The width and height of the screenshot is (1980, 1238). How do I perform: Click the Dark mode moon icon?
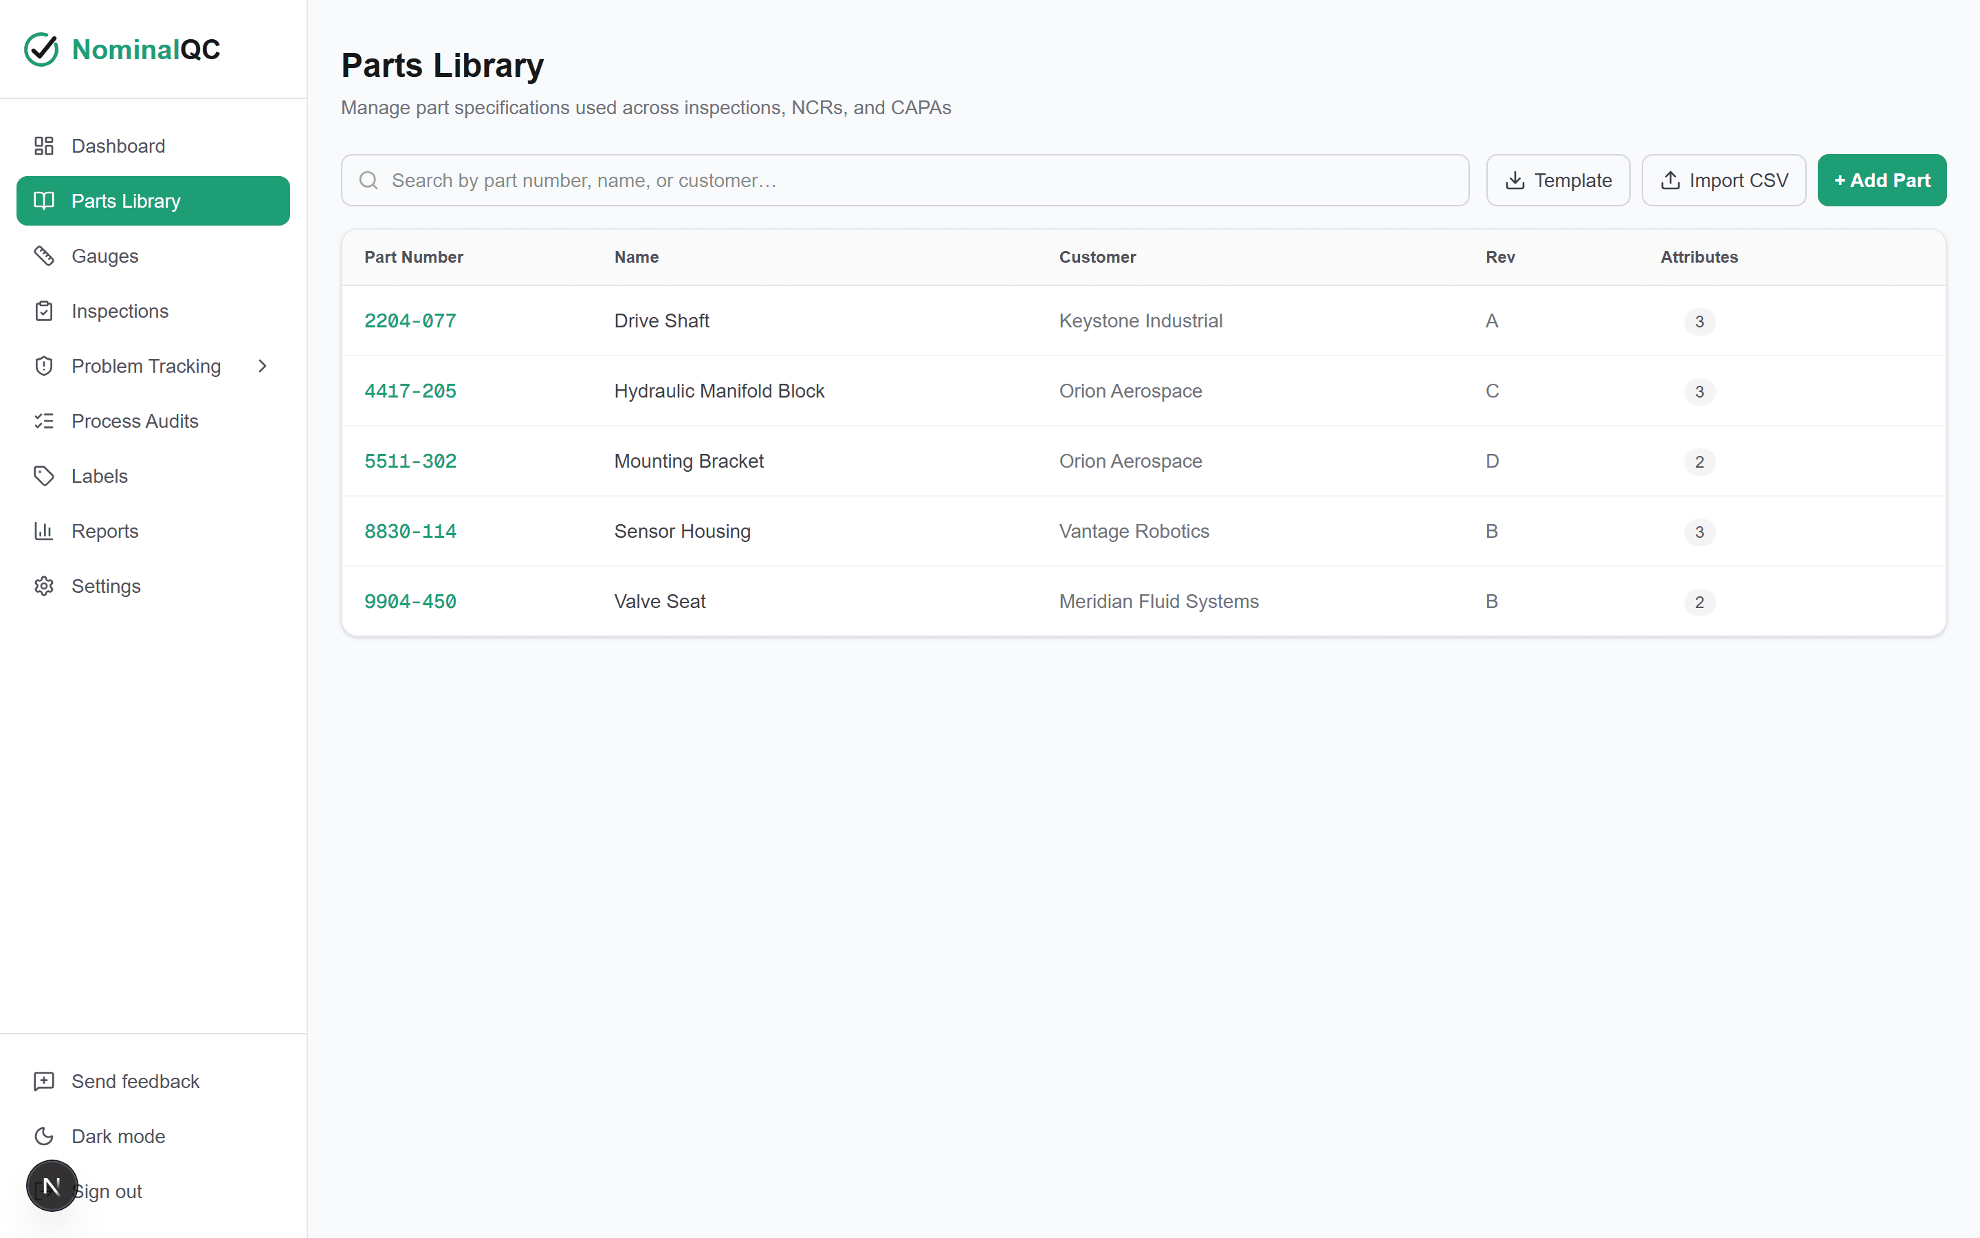43,1136
